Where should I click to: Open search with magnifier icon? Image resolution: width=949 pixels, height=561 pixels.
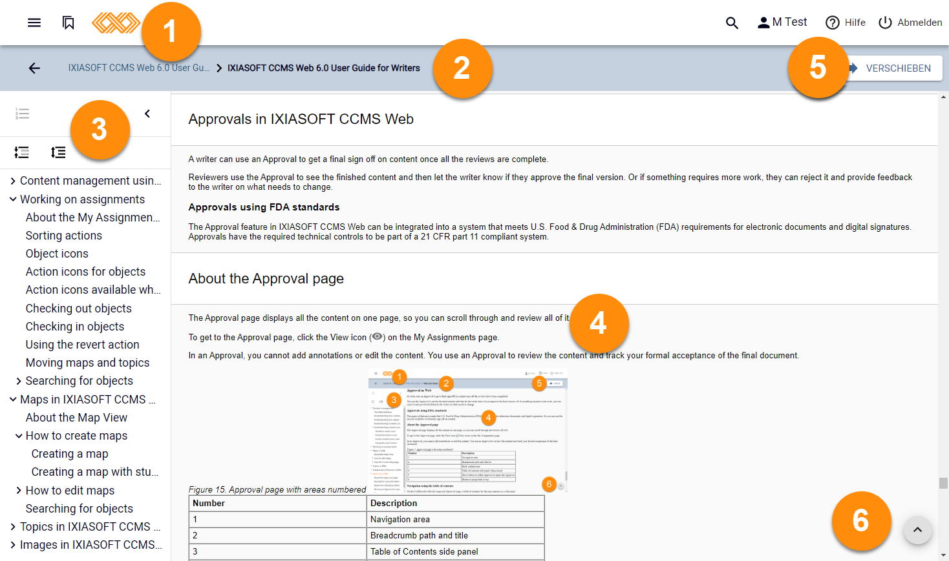[x=732, y=23]
